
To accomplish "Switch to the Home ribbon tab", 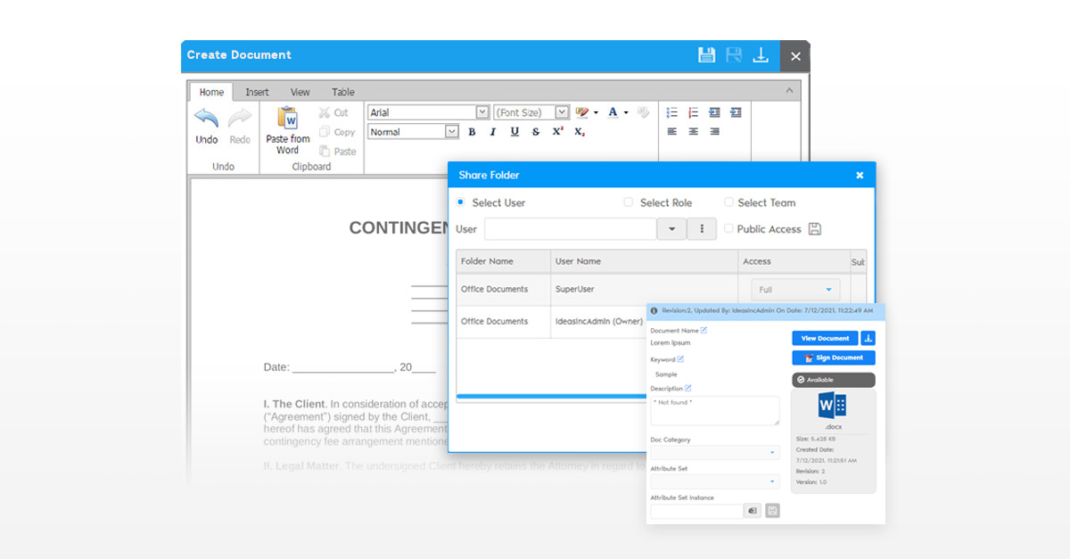I will click(x=211, y=92).
